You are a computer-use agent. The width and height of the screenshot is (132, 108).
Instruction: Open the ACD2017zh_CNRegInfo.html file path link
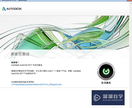pos(36,84)
